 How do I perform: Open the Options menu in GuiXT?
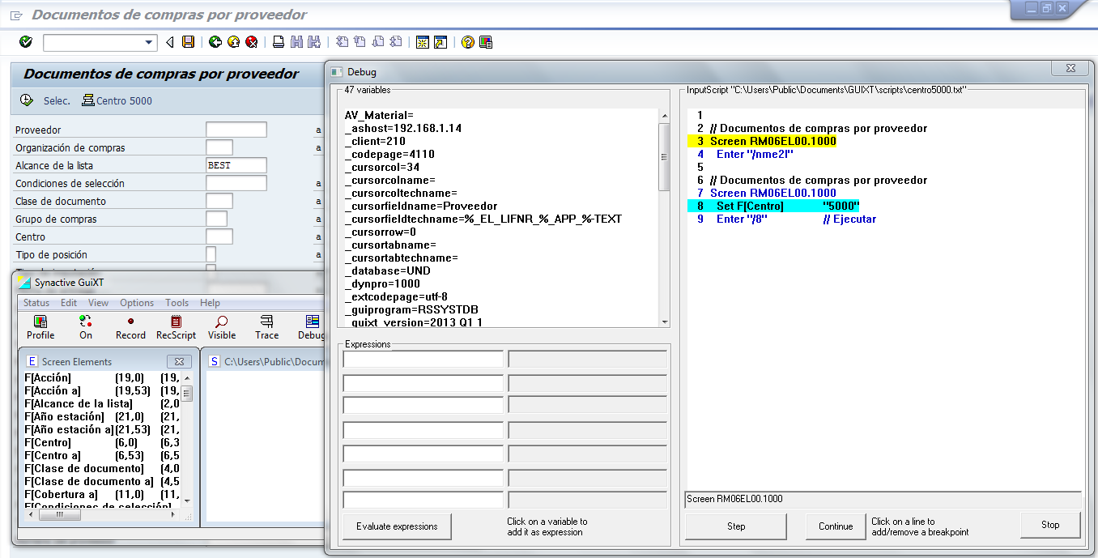137,303
